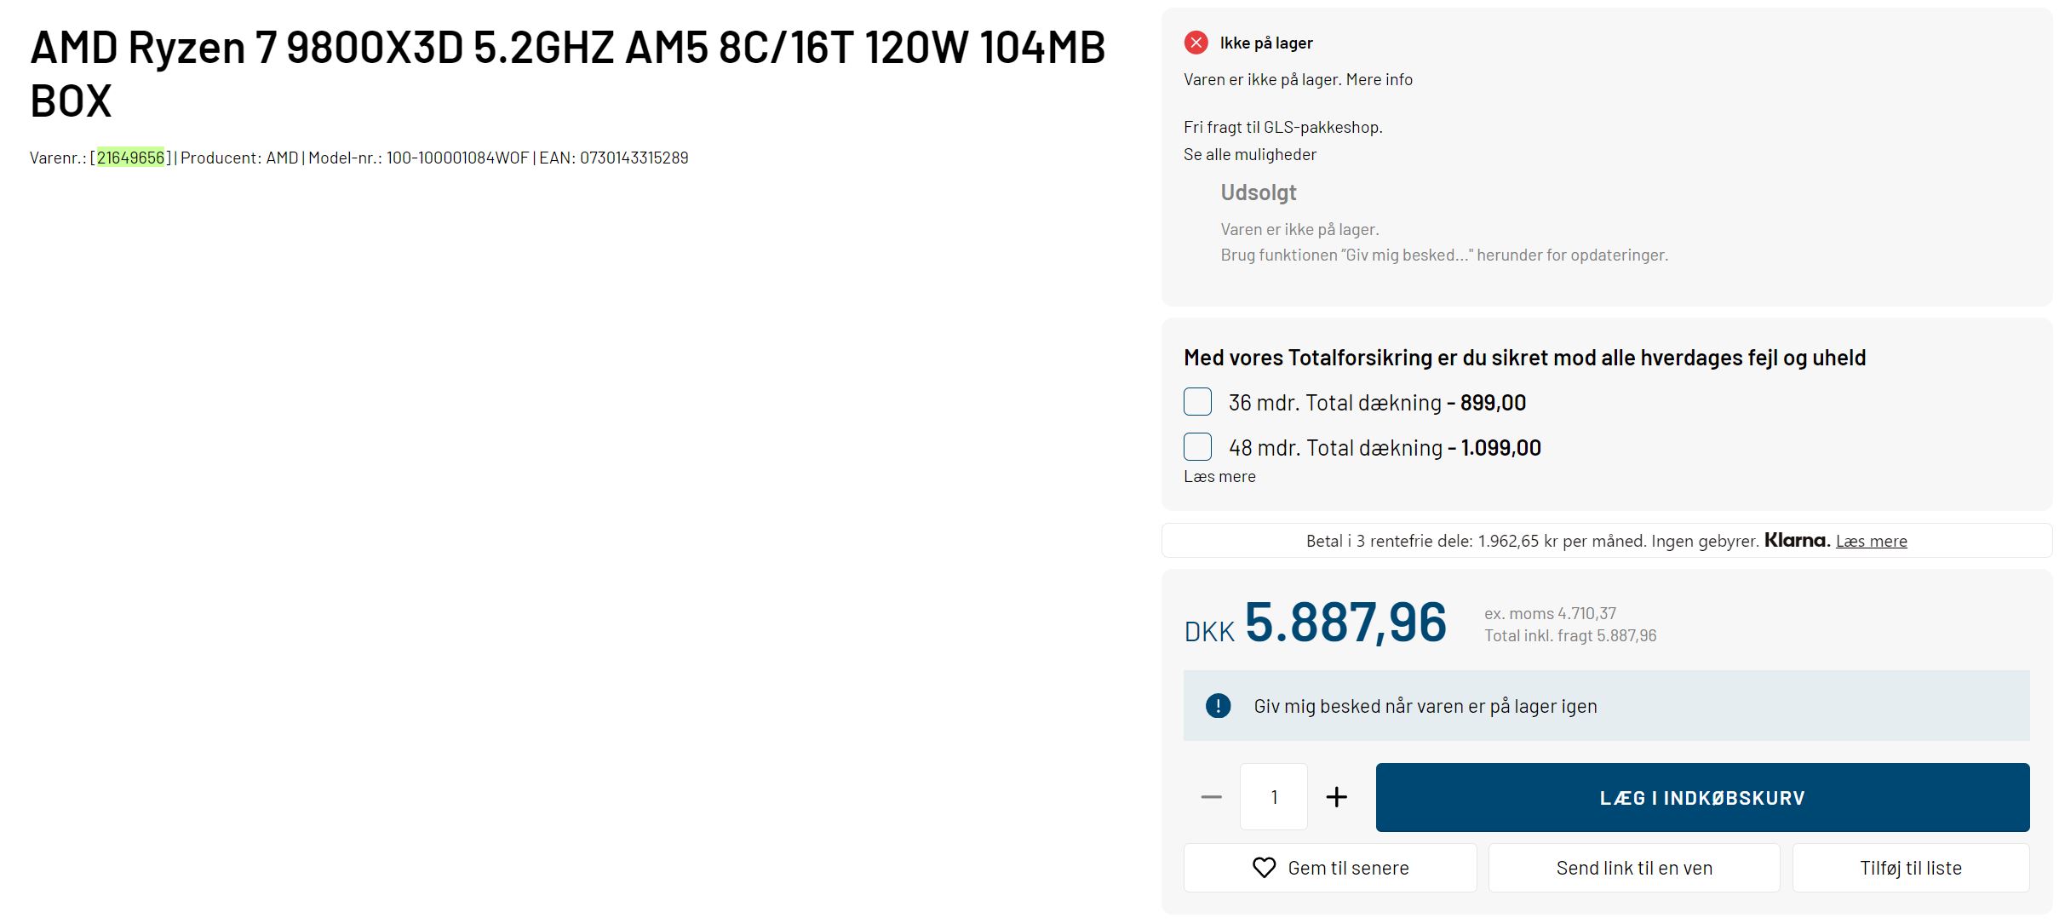Expand Læs mere under insurance options

pyautogui.click(x=1219, y=476)
